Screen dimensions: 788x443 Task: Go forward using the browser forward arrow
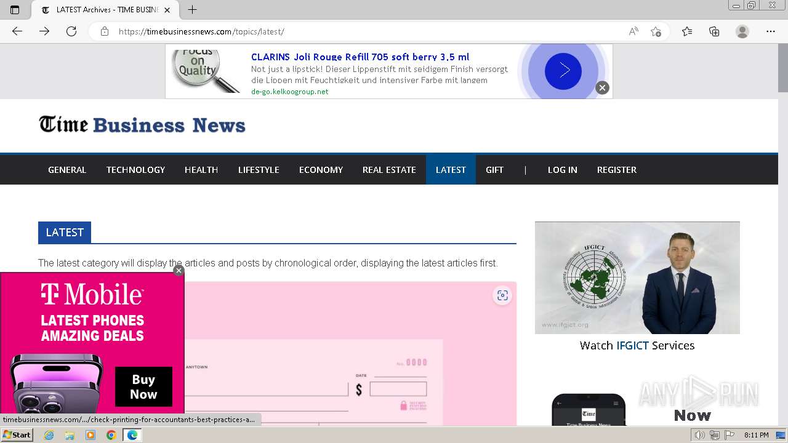coord(44,31)
